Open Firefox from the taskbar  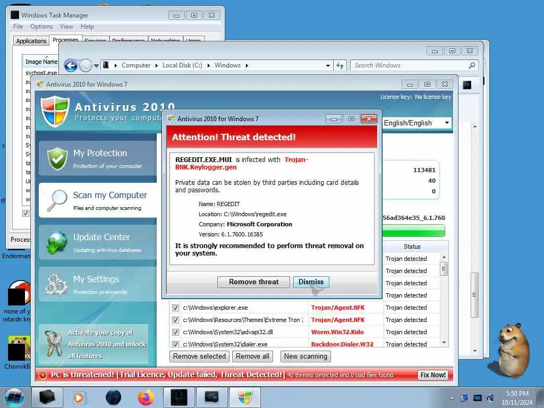(x=146, y=397)
